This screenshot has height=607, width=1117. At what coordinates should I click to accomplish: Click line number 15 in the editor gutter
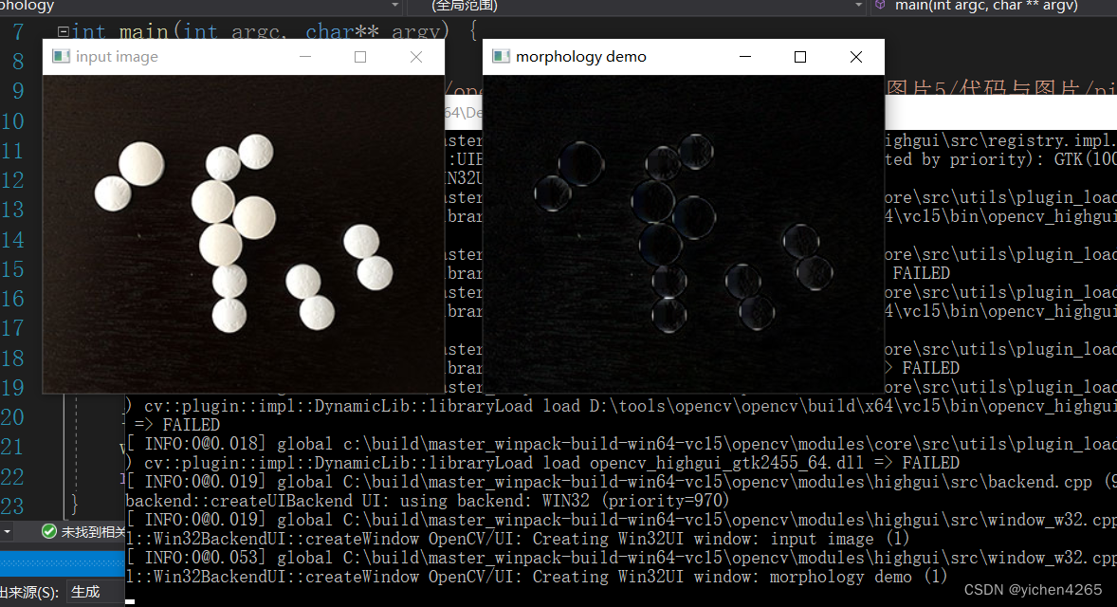point(12,269)
